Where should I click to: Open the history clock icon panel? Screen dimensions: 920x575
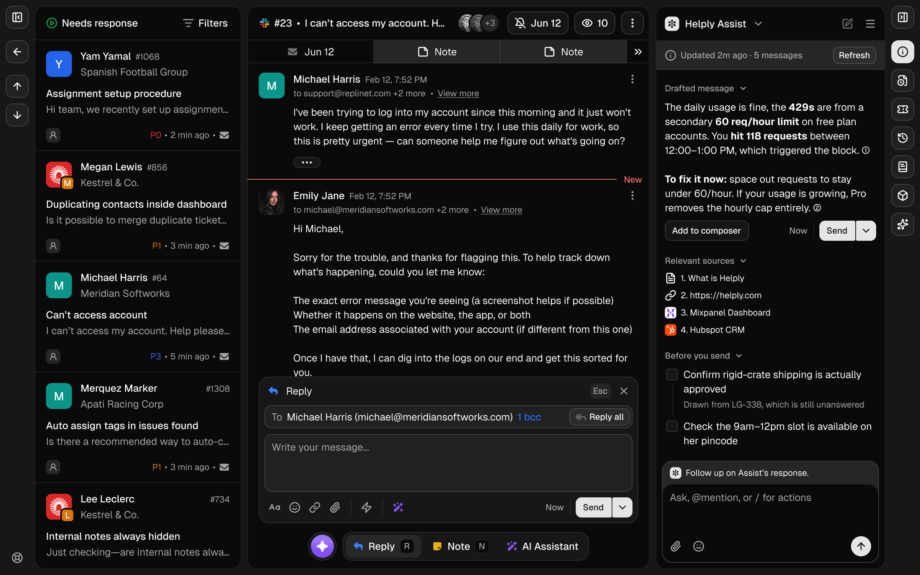coord(902,138)
